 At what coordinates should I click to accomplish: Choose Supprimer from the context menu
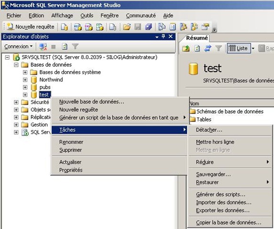tap(119, 150)
